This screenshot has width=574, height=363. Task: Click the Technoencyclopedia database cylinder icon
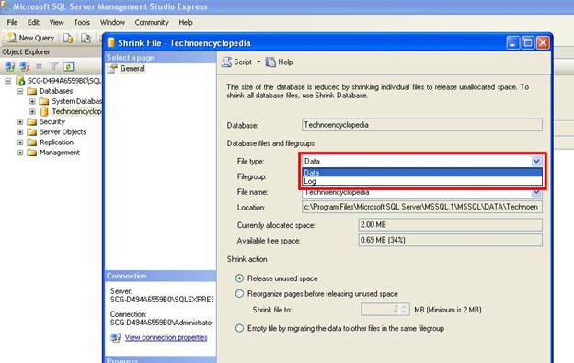click(x=44, y=111)
